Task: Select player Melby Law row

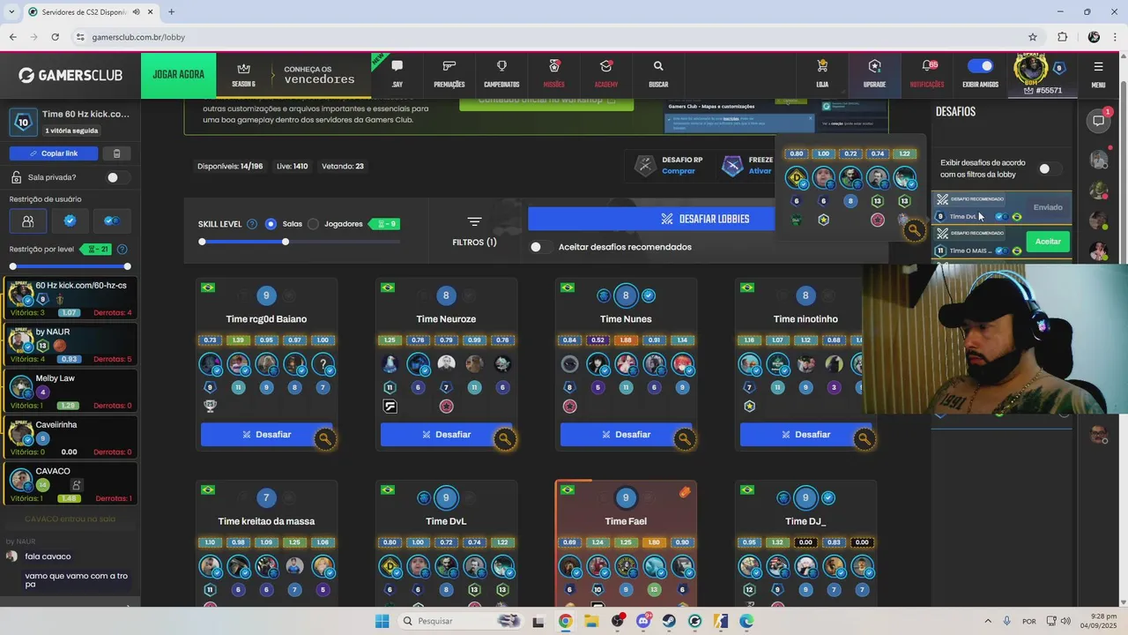Action: (x=70, y=392)
